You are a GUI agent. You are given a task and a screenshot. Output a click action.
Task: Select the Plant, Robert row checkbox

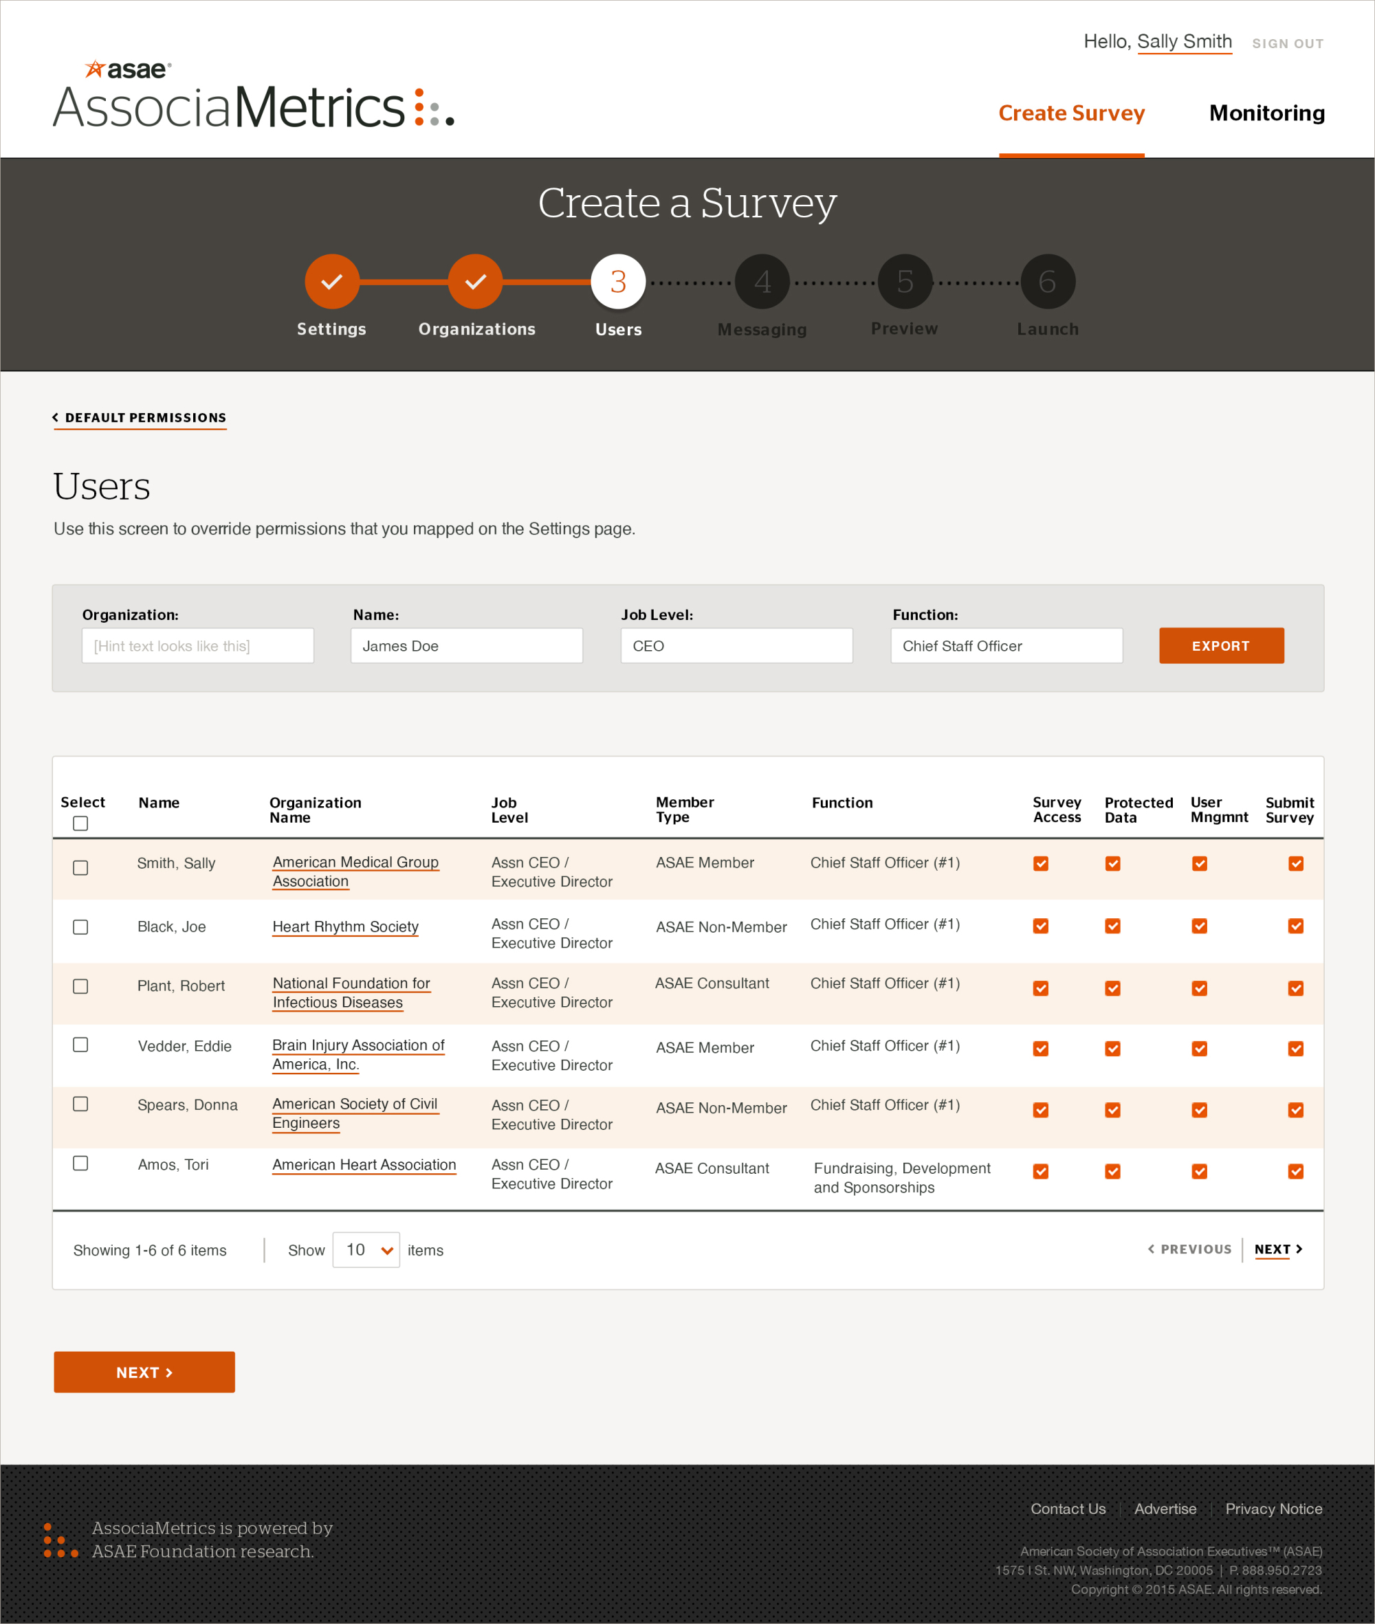80,986
